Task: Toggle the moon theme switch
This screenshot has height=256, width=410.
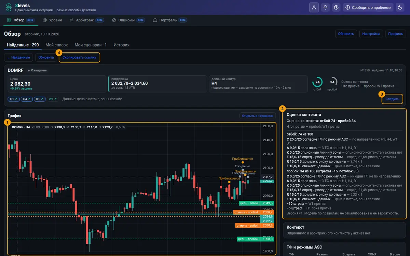Action: click(x=399, y=7)
